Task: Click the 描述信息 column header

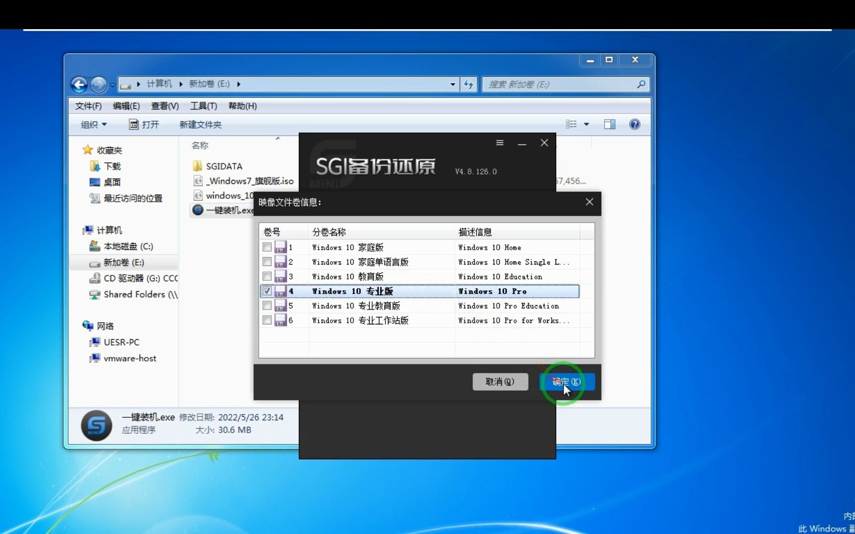Action: (517, 232)
